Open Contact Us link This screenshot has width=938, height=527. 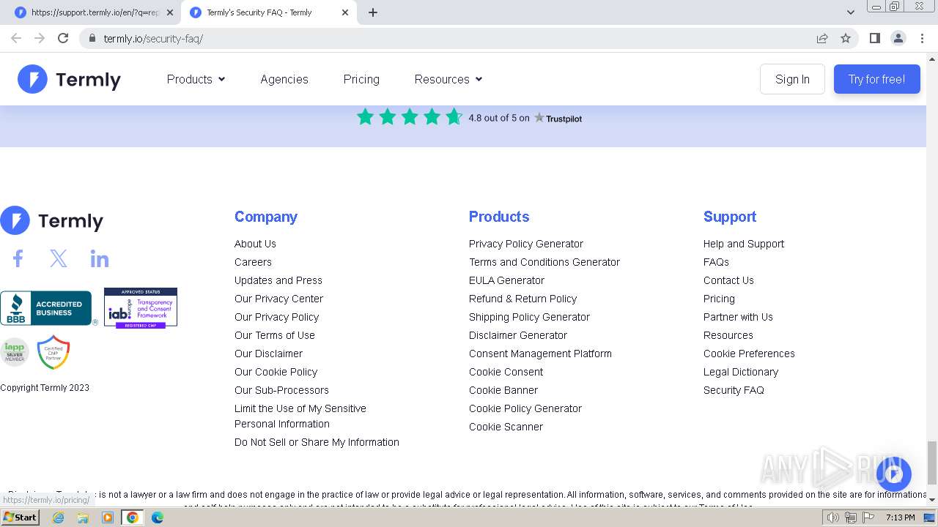pos(728,280)
